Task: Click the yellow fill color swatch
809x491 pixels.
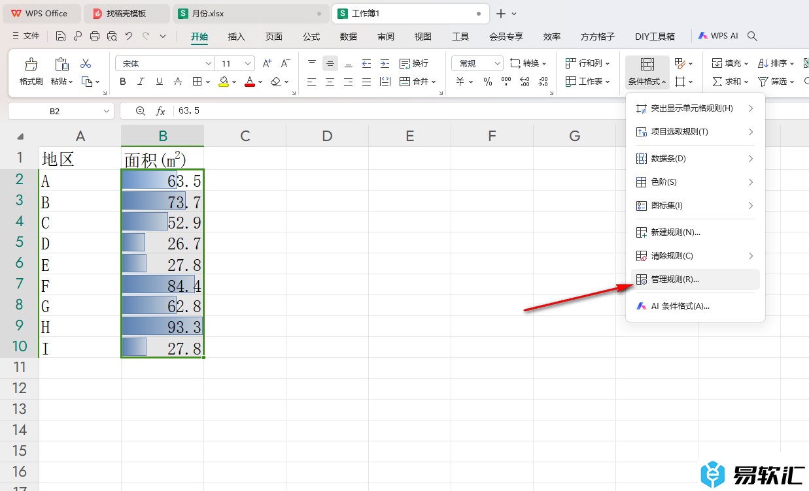Action: pos(224,82)
